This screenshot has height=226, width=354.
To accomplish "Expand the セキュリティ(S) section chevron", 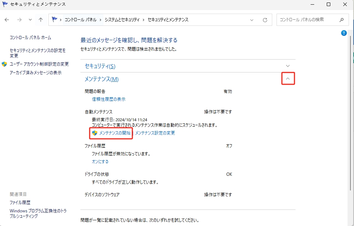I will (x=287, y=66).
